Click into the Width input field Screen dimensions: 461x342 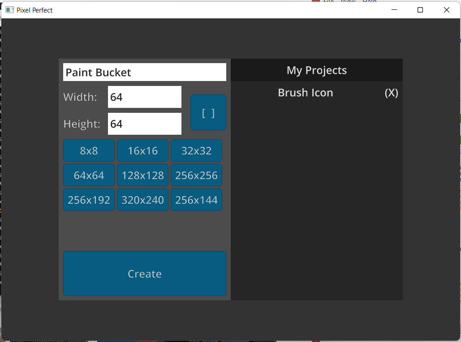(x=145, y=97)
